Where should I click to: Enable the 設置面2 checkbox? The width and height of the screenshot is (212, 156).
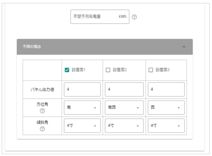point(108,70)
